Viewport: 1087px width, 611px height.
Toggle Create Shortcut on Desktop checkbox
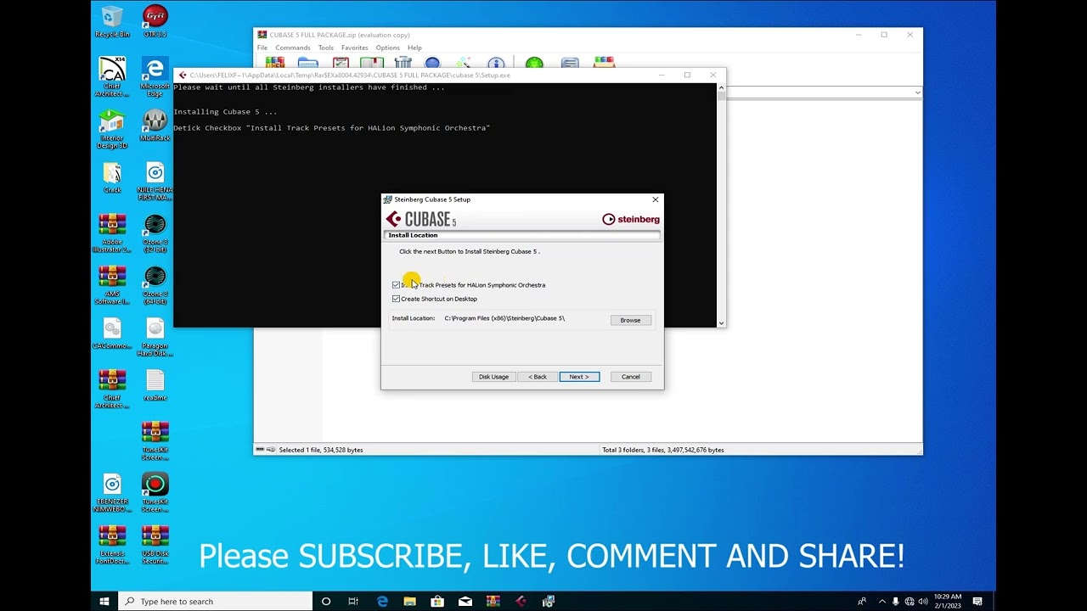(x=396, y=299)
